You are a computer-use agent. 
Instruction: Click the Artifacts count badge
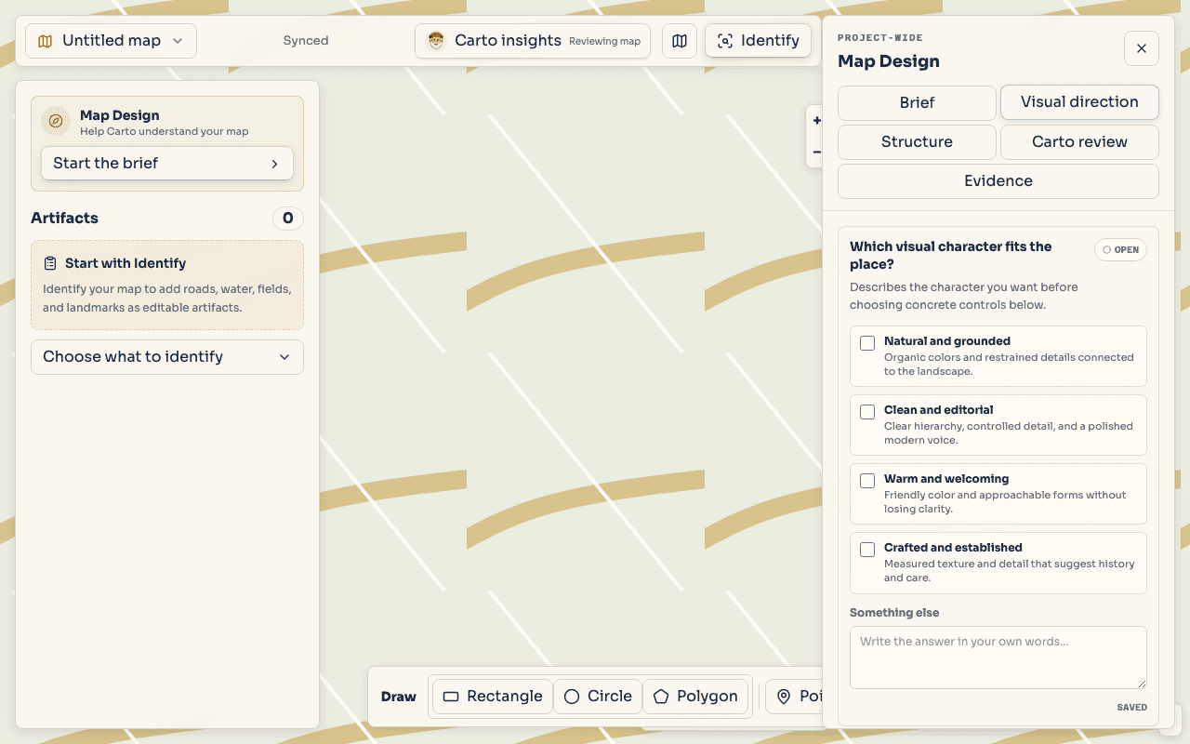tap(288, 219)
